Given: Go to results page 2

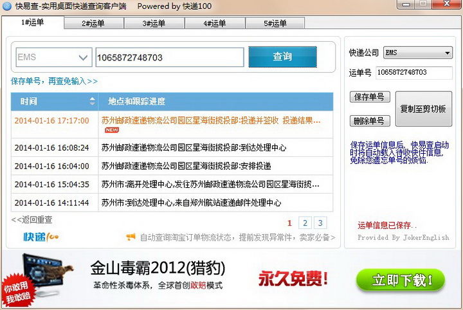Looking at the screenshot, I should pos(305,223).
